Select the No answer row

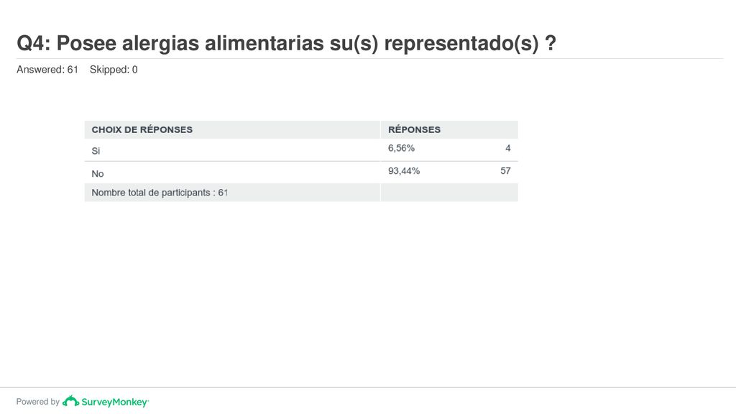pos(301,172)
